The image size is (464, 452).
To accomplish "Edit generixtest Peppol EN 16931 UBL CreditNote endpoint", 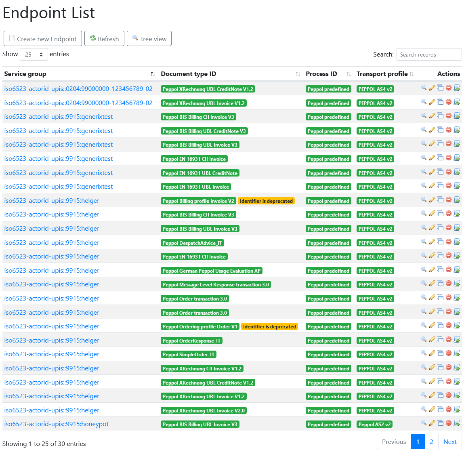I will tap(432, 172).
